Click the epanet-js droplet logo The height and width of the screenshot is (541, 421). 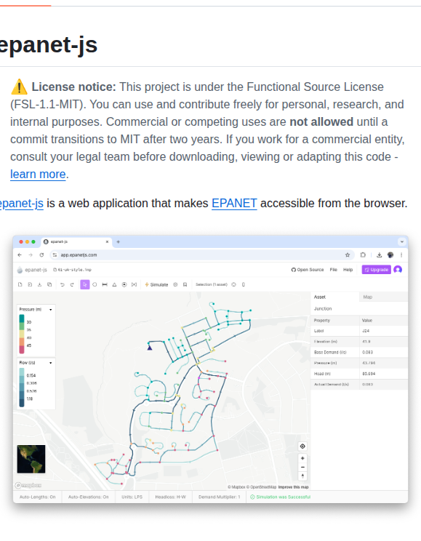pos(20,270)
